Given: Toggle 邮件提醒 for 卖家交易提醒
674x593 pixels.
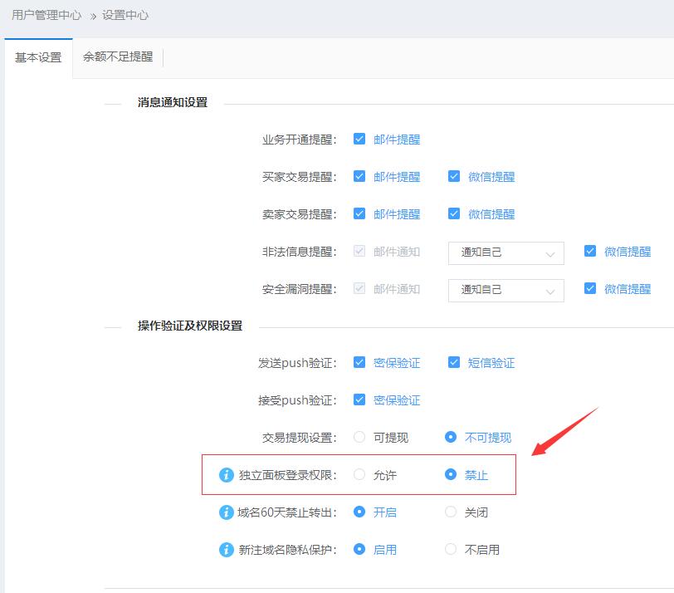Looking at the screenshot, I should coord(360,213).
